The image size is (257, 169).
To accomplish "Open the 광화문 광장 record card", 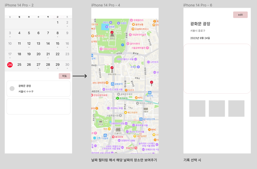I will tap(38, 89).
